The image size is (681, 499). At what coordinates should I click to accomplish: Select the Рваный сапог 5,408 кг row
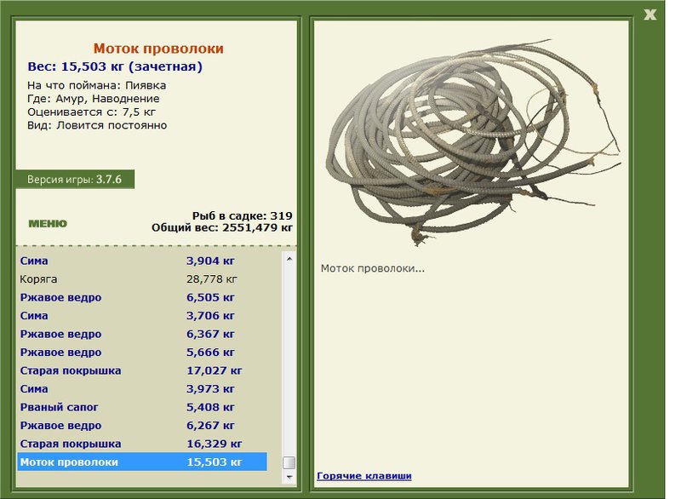pyautogui.click(x=142, y=407)
